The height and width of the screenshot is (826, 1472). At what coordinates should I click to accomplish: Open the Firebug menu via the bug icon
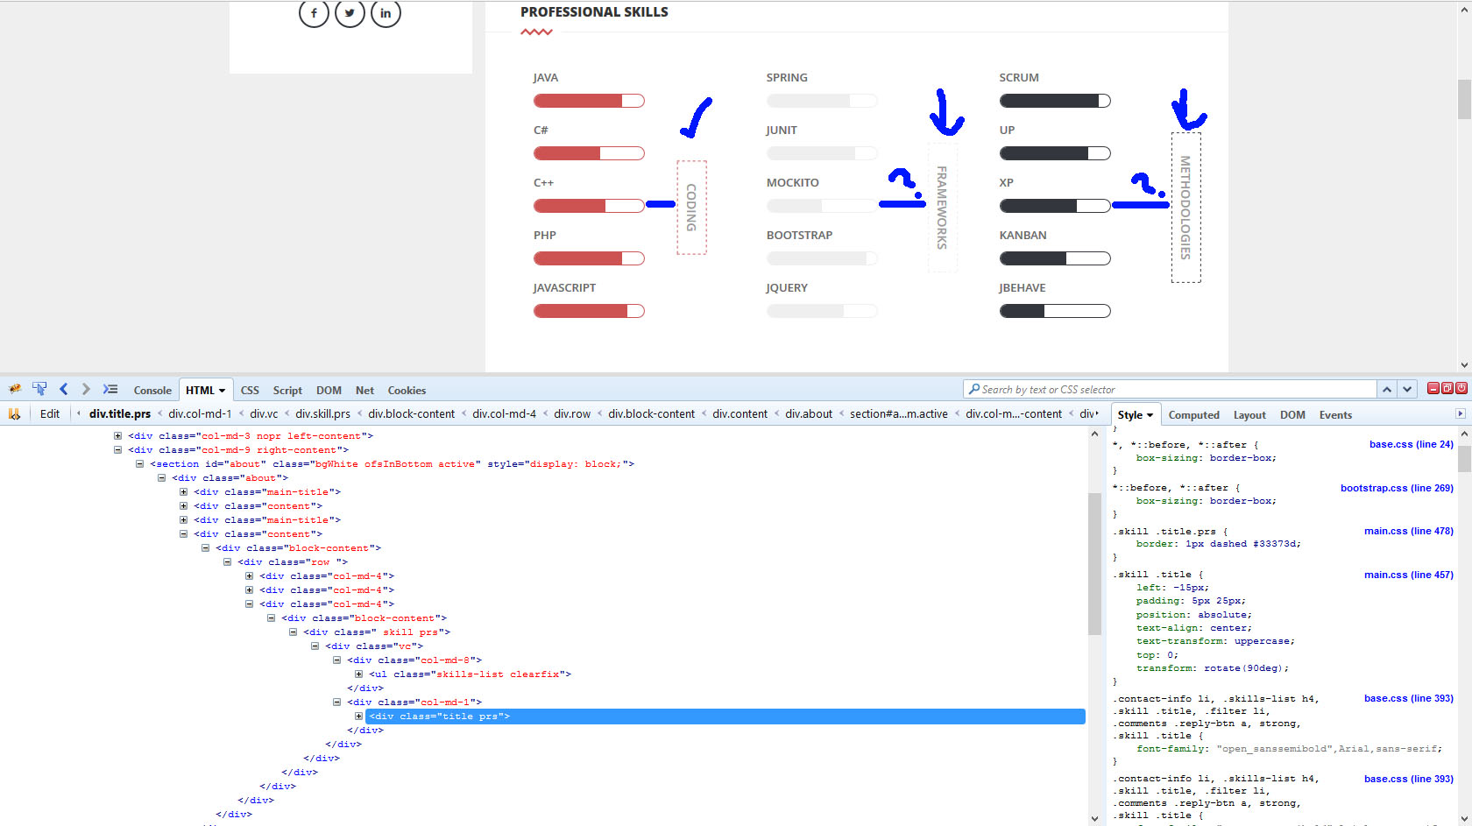[14, 388]
